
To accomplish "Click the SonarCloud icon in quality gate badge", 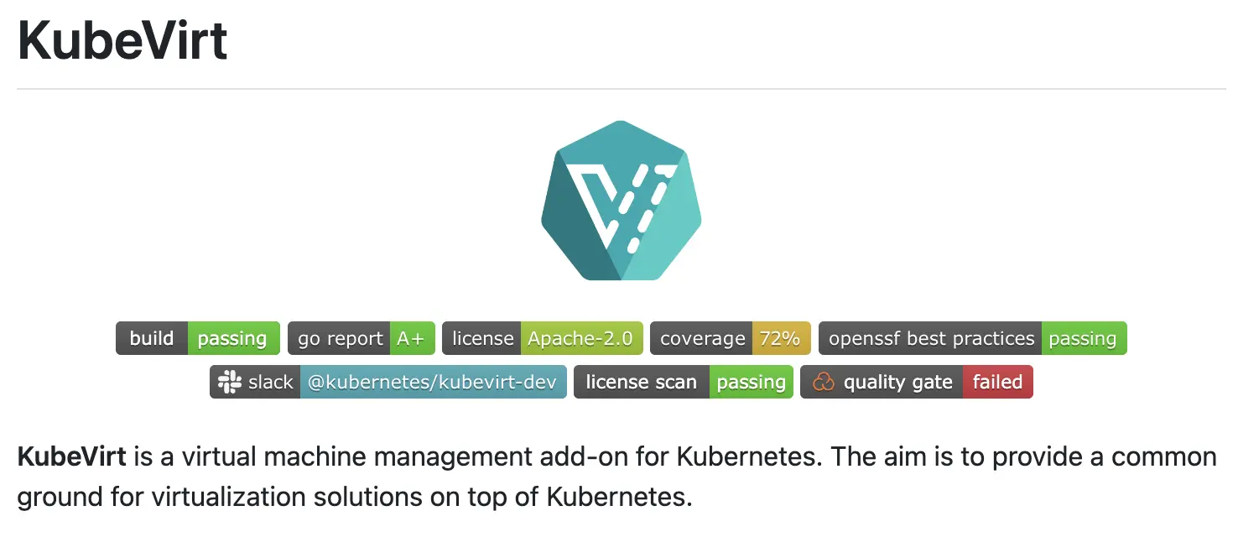I will pos(824,382).
